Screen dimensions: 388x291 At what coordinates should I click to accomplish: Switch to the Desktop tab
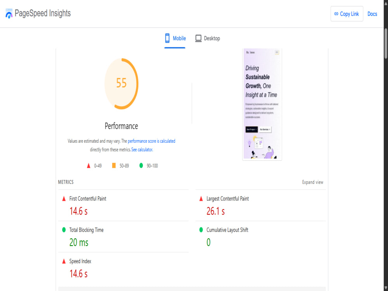pos(208,38)
